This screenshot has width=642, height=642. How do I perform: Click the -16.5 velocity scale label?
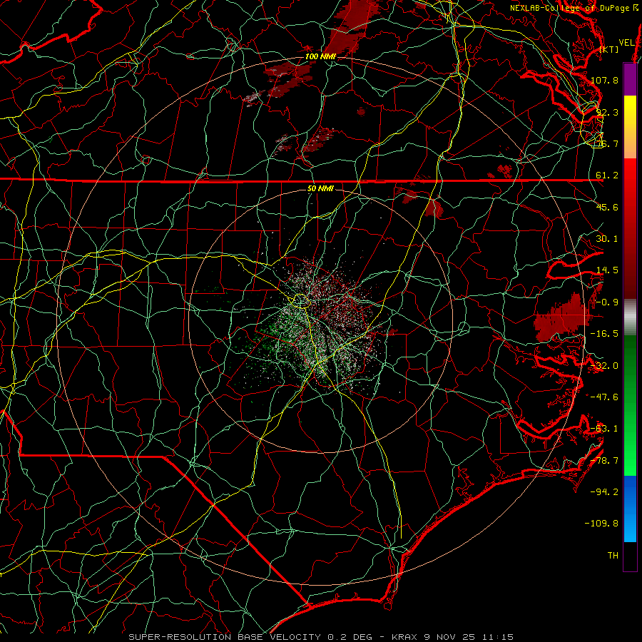(604, 334)
